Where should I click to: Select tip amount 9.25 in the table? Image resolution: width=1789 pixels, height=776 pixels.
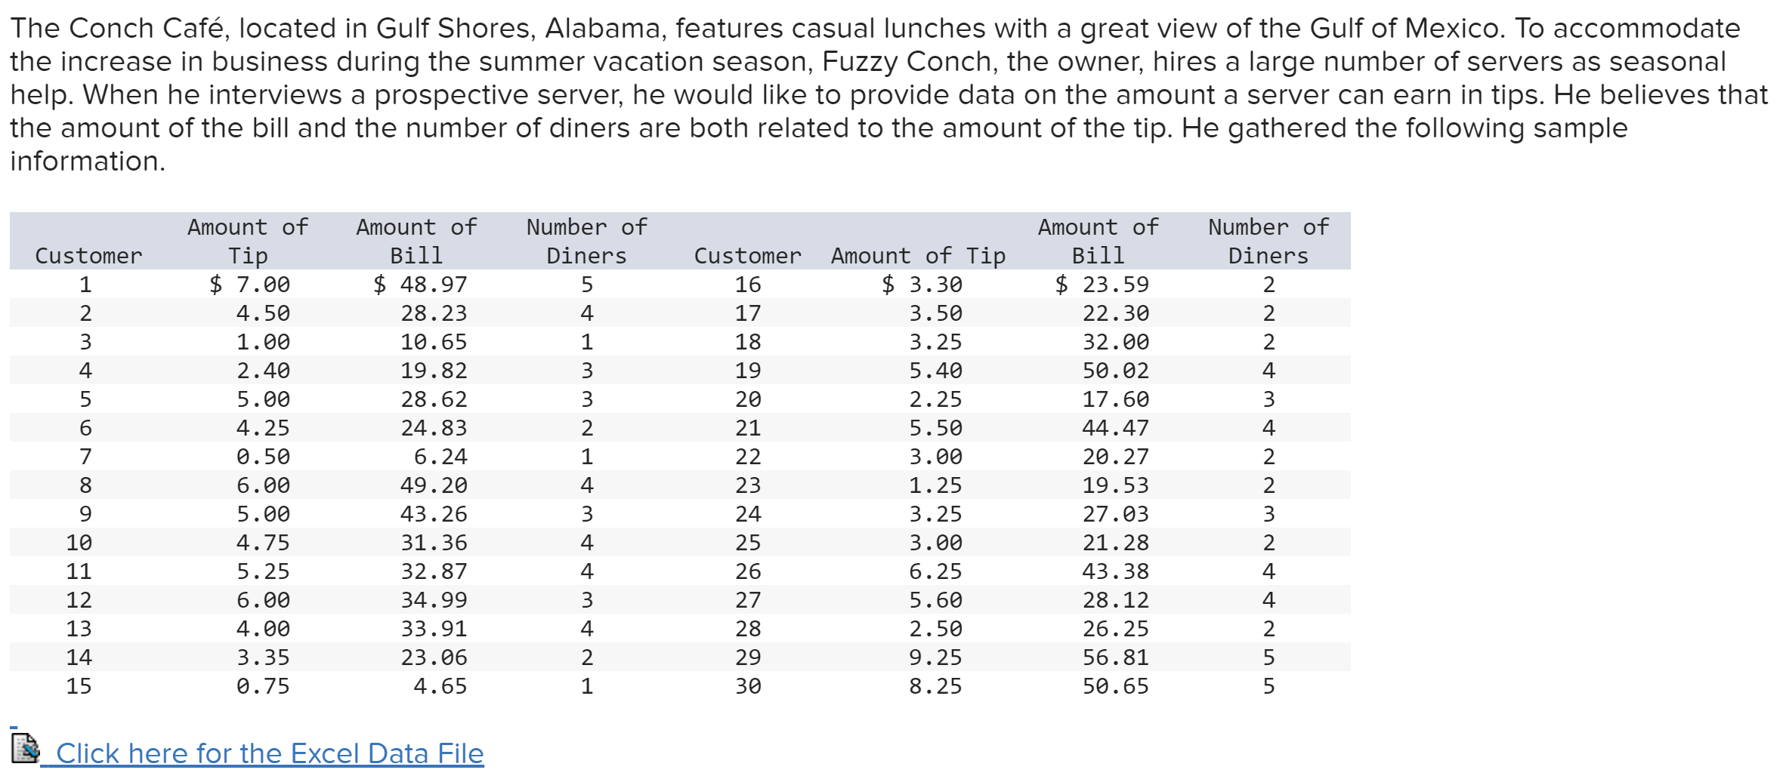935,657
